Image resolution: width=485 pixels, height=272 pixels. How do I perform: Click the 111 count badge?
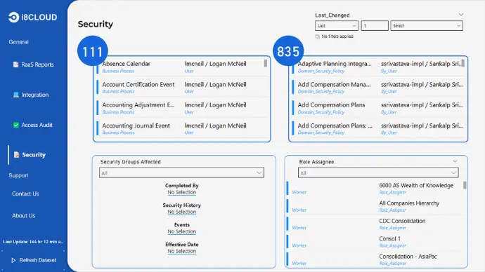(93, 51)
